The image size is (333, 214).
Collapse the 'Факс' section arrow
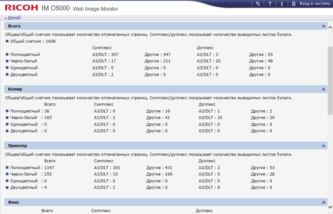pyautogui.click(x=323, y=202)
